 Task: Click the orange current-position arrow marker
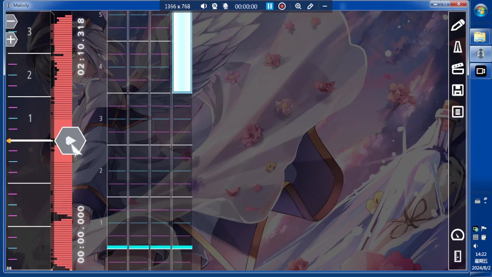pos(9,141)
